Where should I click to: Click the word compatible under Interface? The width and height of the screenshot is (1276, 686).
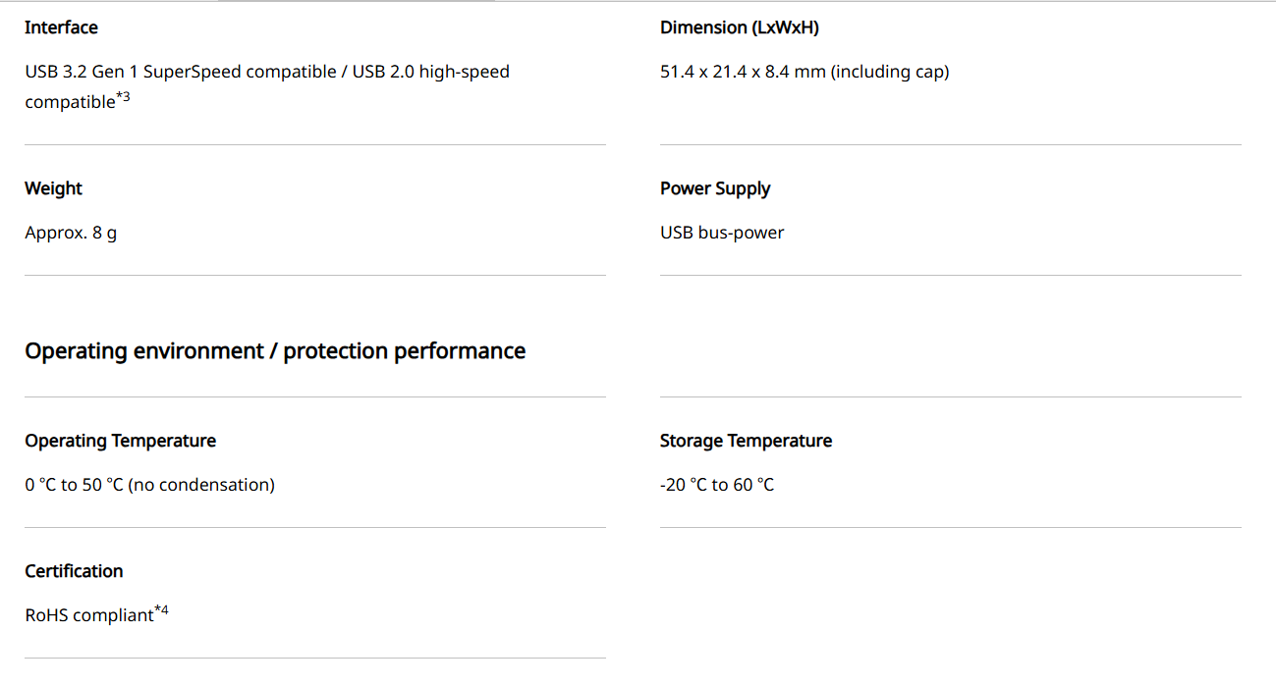[x=70, y=102]
